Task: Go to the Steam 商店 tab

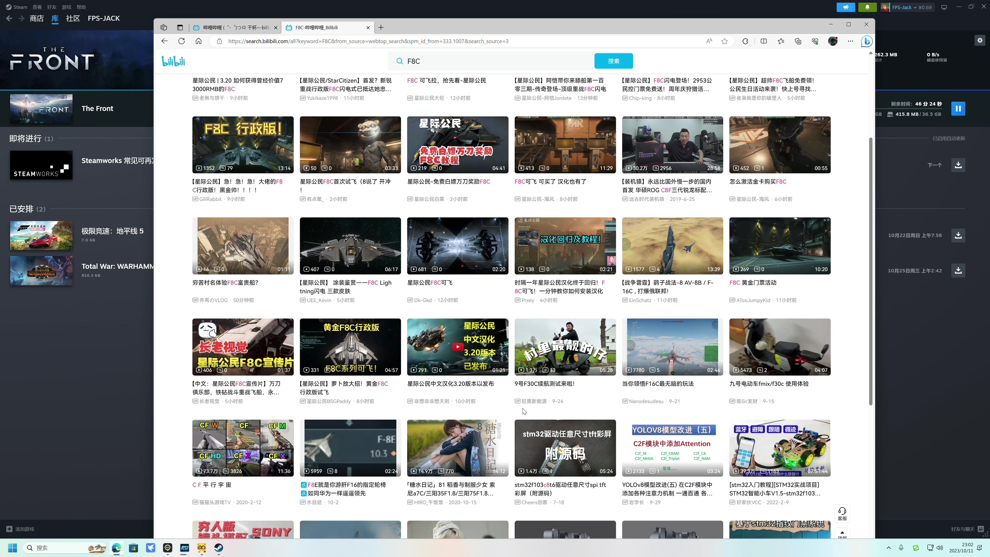Action: click(x=37, y=18)
